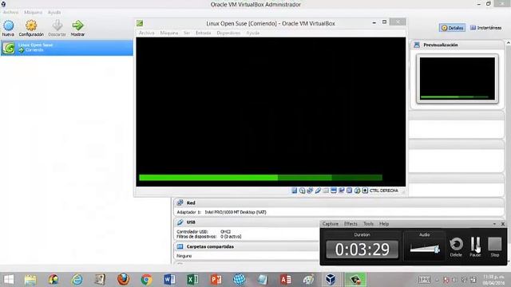Click the Red network section icon
This screenshot has height=287, width=511.
click(180, 202)
